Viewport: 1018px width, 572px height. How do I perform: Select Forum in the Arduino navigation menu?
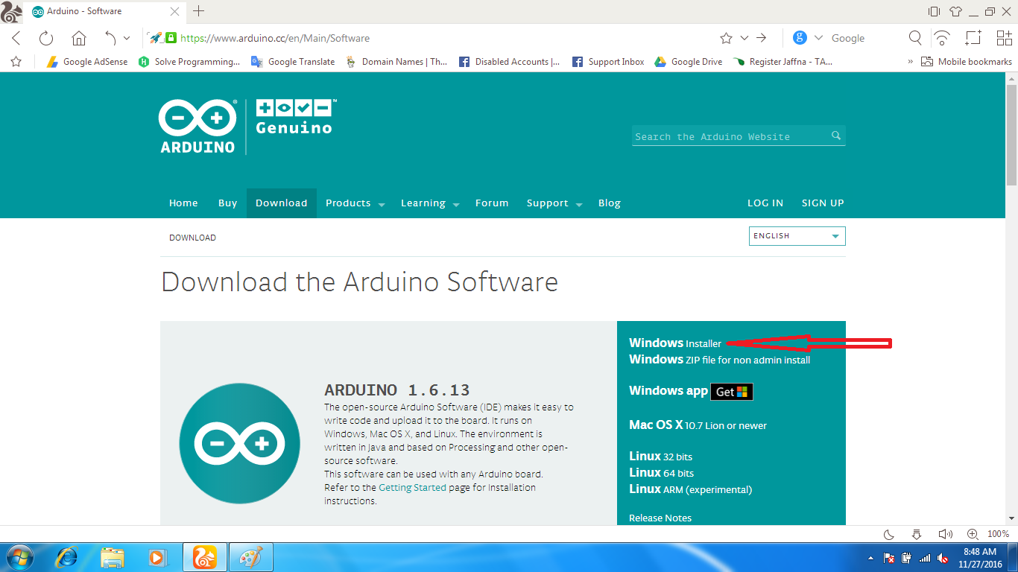pyautogui.click(x=492, y=203)
